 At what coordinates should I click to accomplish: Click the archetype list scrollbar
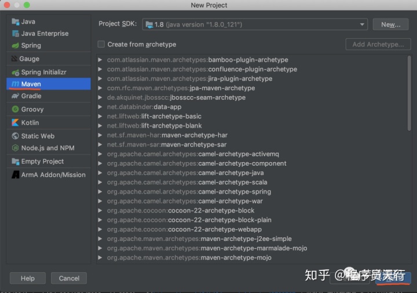(x=409, y=93)
